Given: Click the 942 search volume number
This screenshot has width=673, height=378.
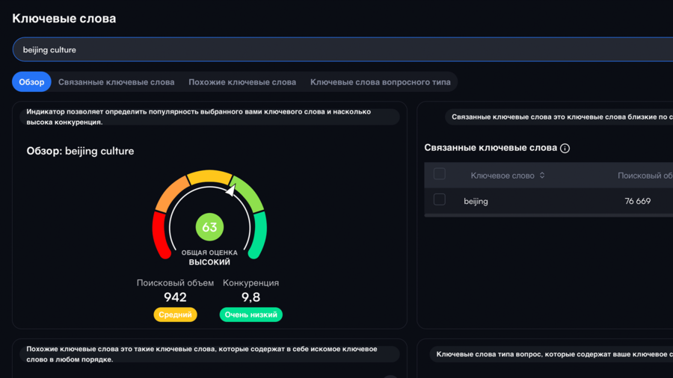Looking at the screenshot, I should (175, 297).
